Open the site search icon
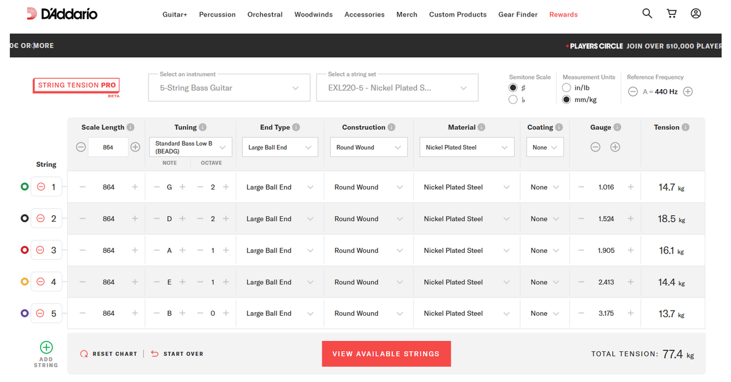Image resolution: width=731 pixels, height=382 pixels. tap(647, 13)
